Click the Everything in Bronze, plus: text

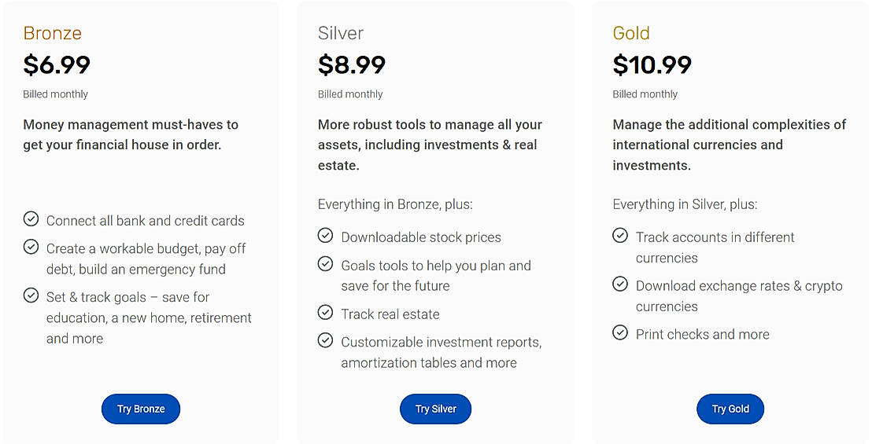[395, 204]
